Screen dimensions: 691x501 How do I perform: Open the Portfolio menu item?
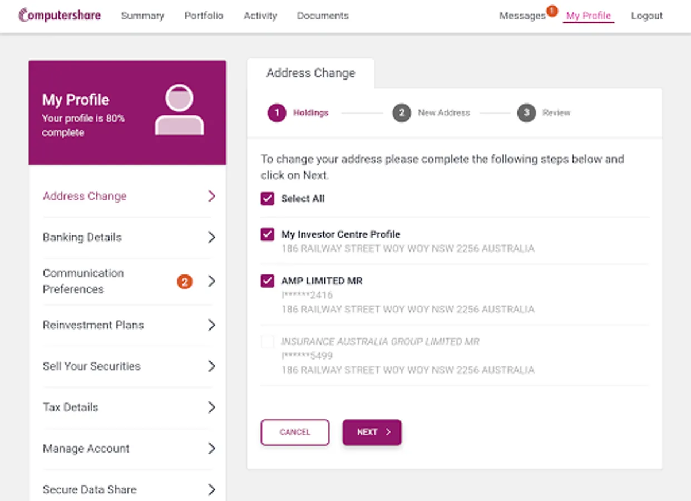(204, 16)
